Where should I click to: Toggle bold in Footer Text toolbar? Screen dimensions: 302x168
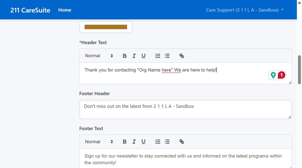[x=124, y=142]
